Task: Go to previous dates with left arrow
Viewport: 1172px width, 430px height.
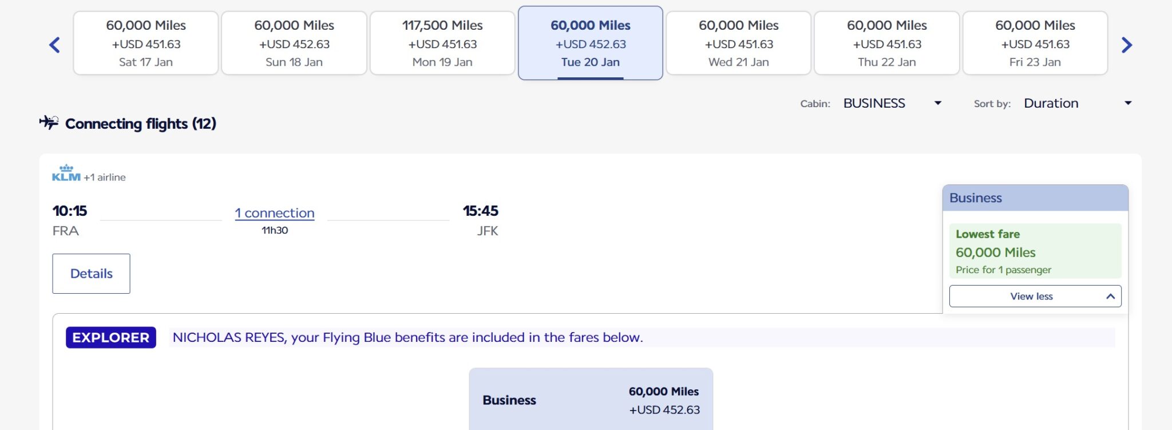Action: pos(55,45)
